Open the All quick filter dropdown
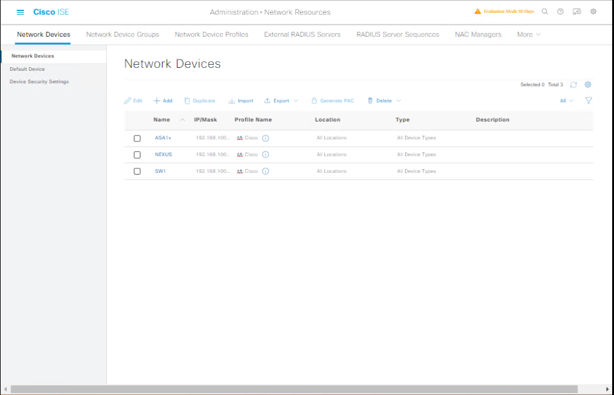The image size is (614, 395). pyautogui.click(x=566, y=101)
